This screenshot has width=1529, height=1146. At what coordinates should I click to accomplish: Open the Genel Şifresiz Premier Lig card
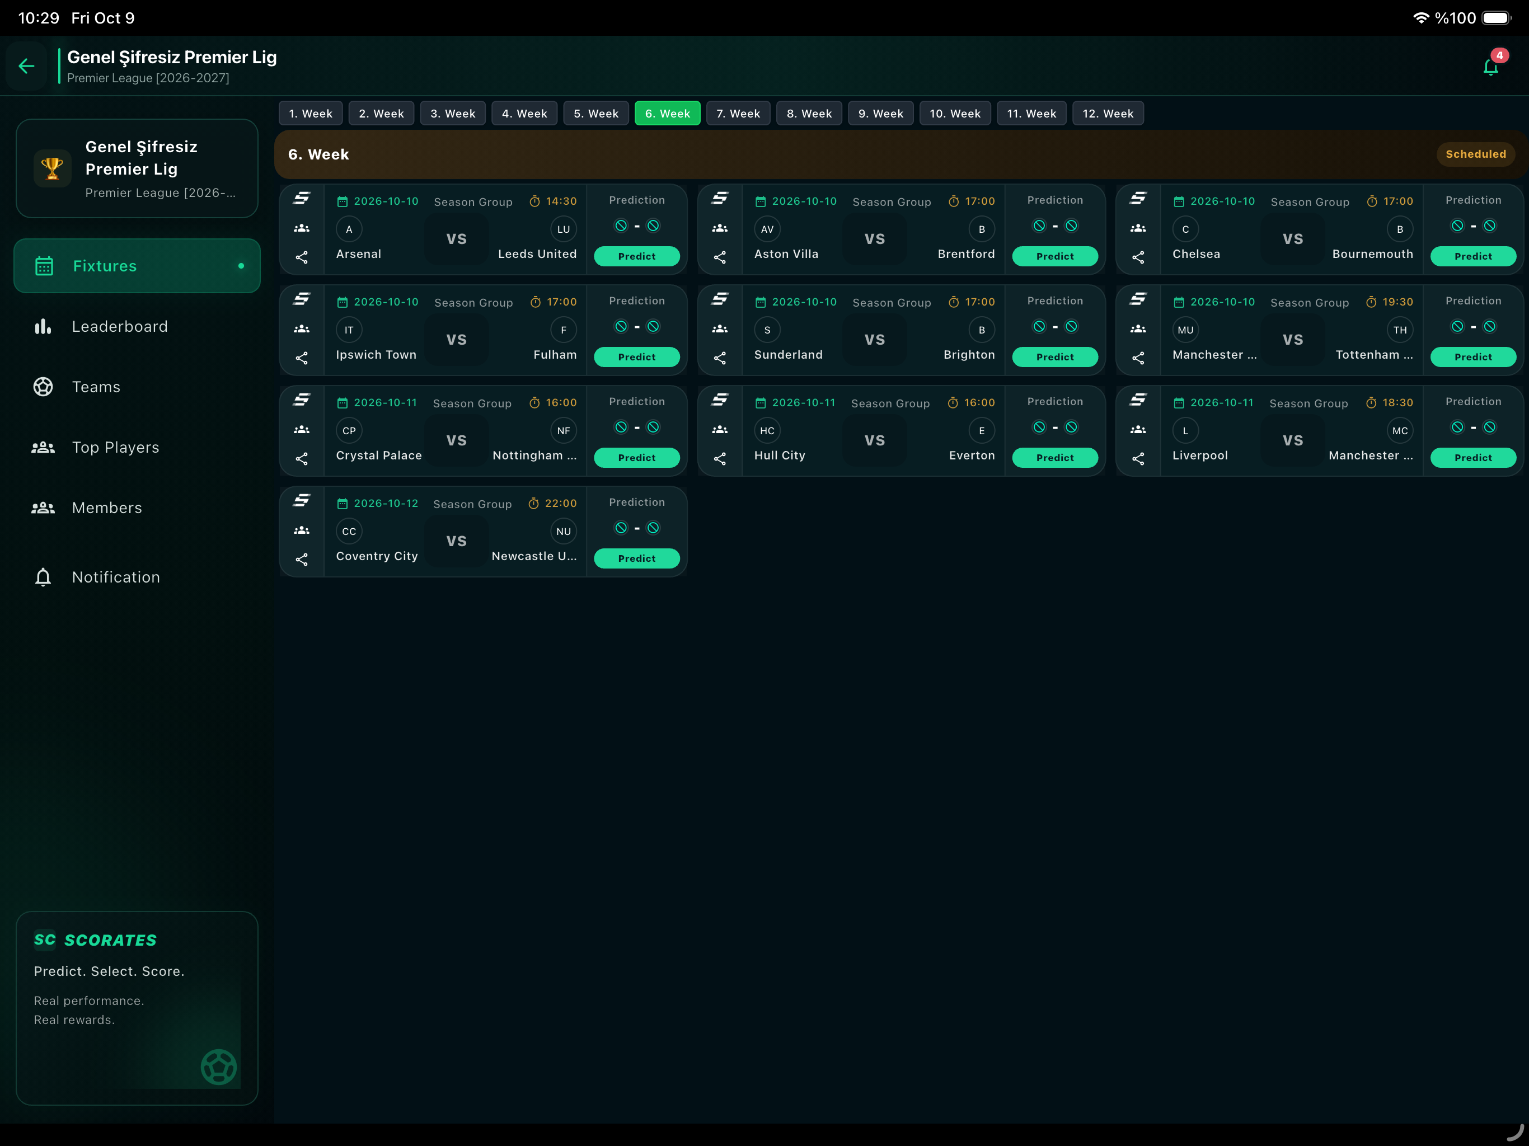(x=137, y=168)
